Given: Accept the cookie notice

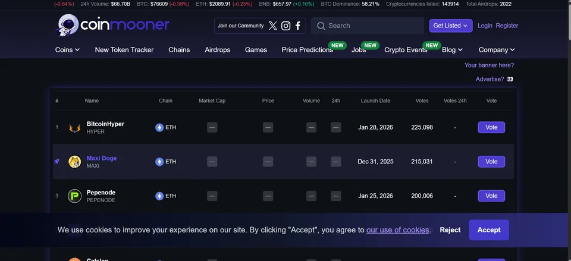Looking at the screenshot, I should pos(489,230).
